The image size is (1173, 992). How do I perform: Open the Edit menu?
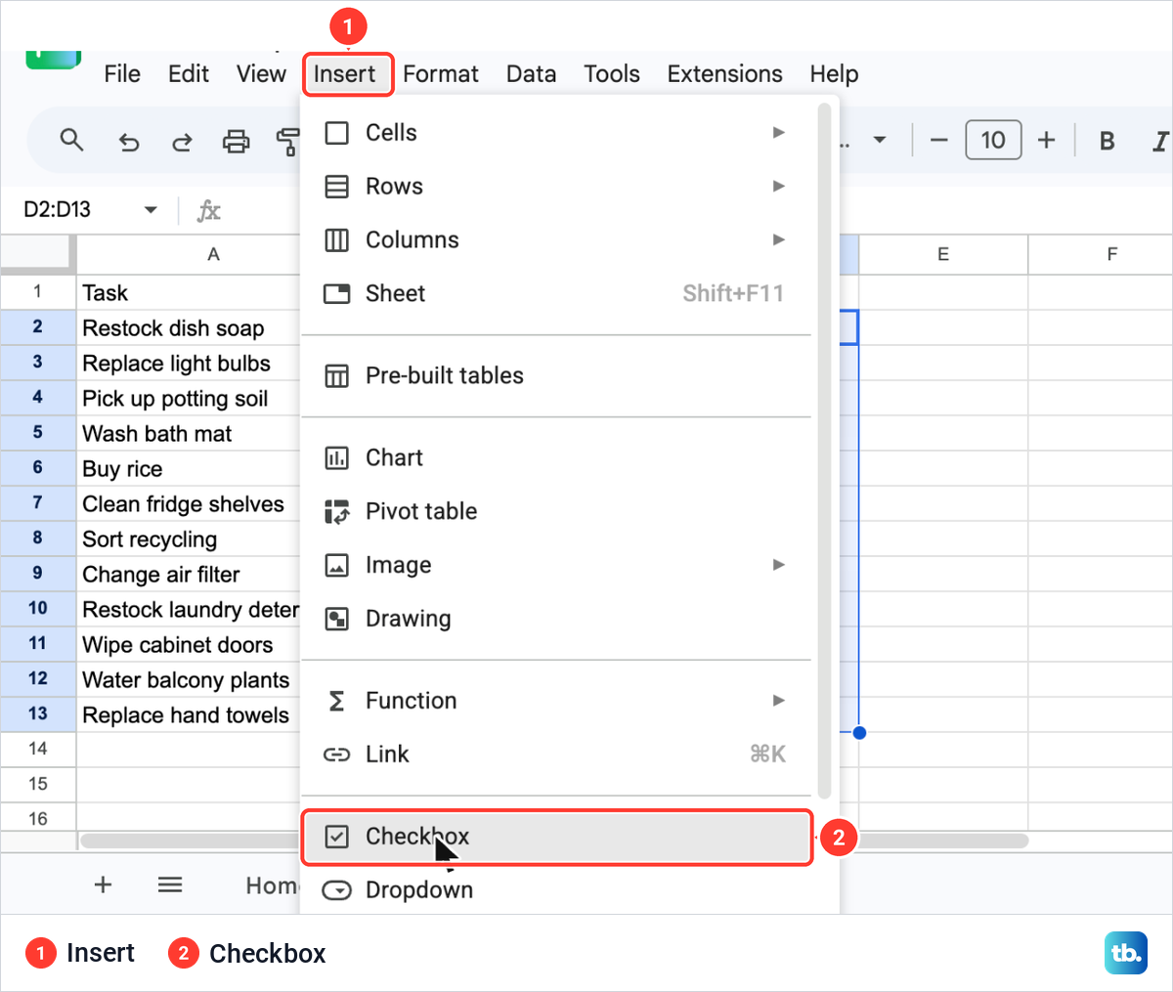click(x=189, y=74)
